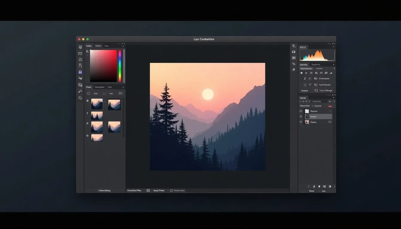
Task: Select the ruler-like tool above the purple icon
Action: pyautogui.click(x=80, y=66)
